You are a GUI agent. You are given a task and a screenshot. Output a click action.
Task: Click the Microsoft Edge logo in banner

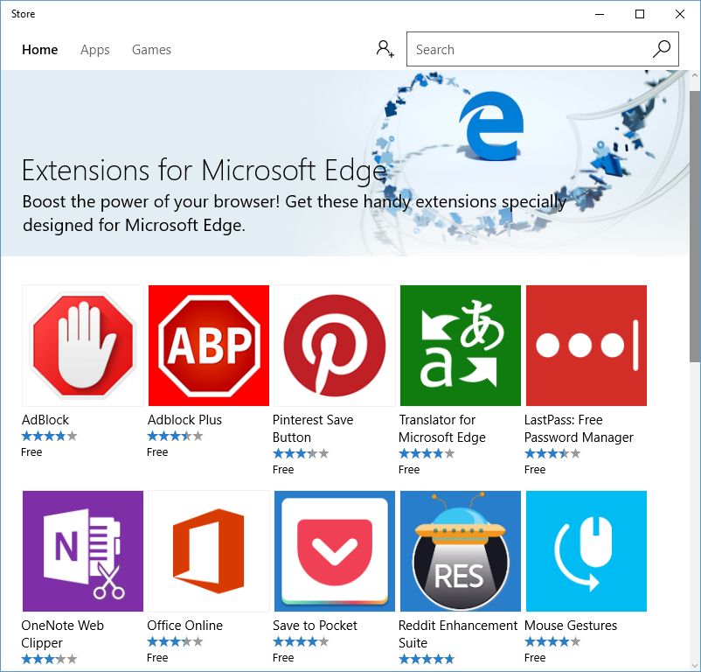(x=491, y=125)
